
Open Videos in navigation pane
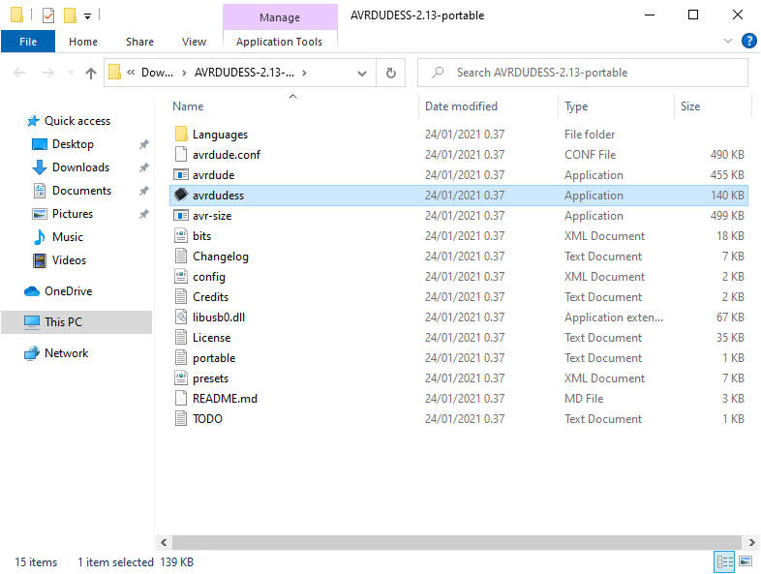point(69,260)
